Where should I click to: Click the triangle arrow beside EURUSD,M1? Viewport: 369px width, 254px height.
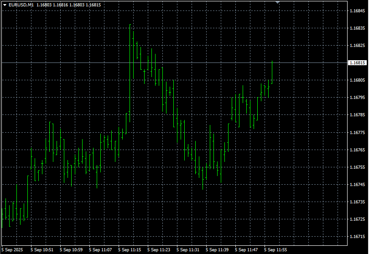pyautogui.click(x=5, y=5)
